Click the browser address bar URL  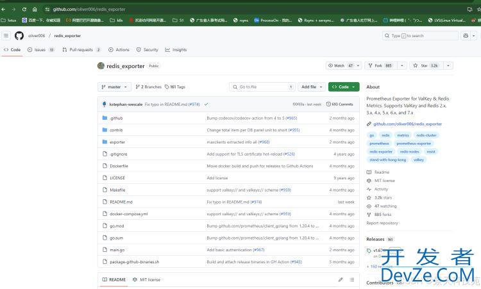point(89,10)
